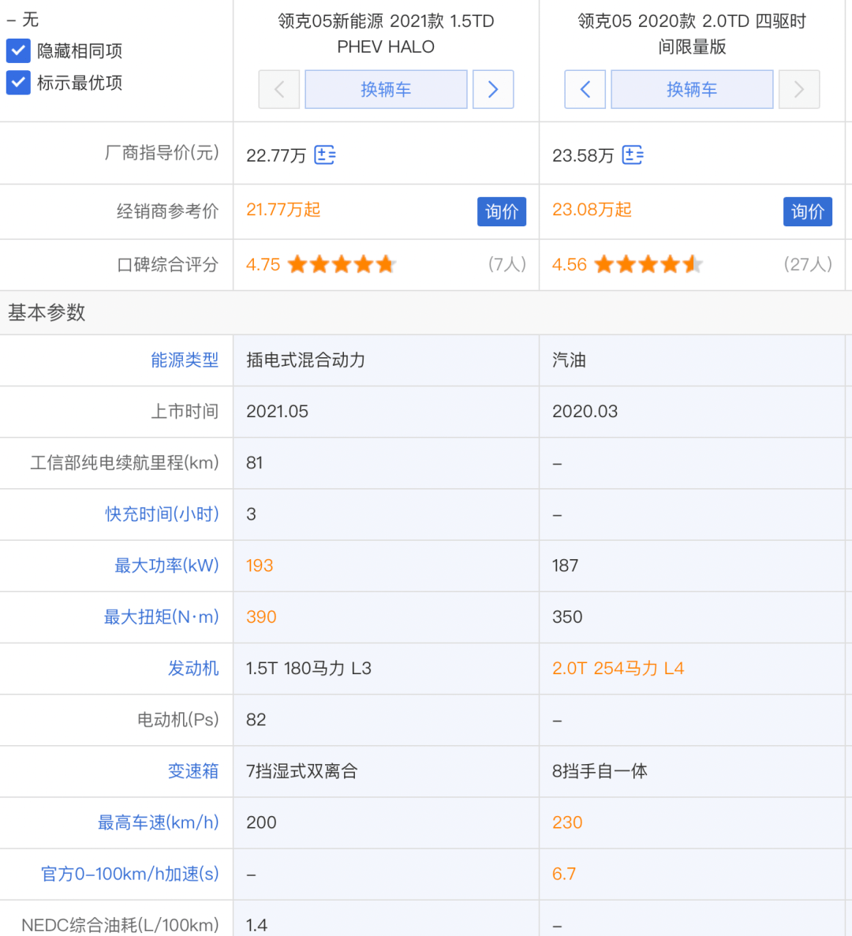The image size is (852, 936).
Task: Open the 快充时间(小时) parameter link
Action: point(162,514)
